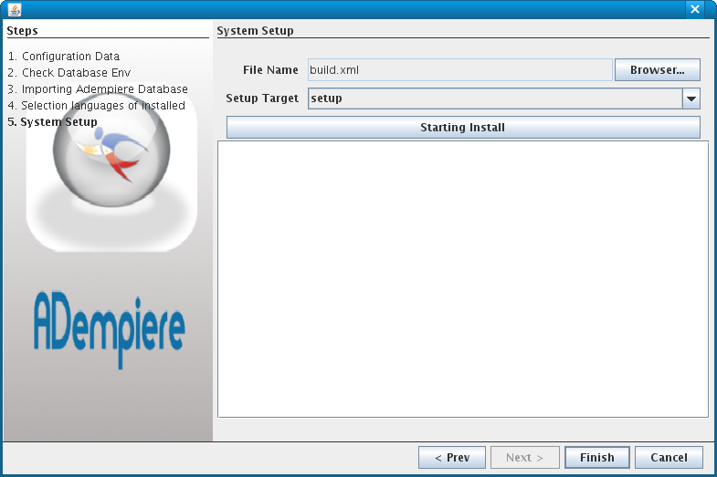The image size is (717, 477).
Task: Open the Setup Target dropdown arrow
Action: 691,99
